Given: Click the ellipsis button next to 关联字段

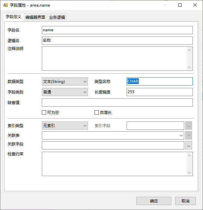Looking at the screenshot, I should [x=188, y=145].
